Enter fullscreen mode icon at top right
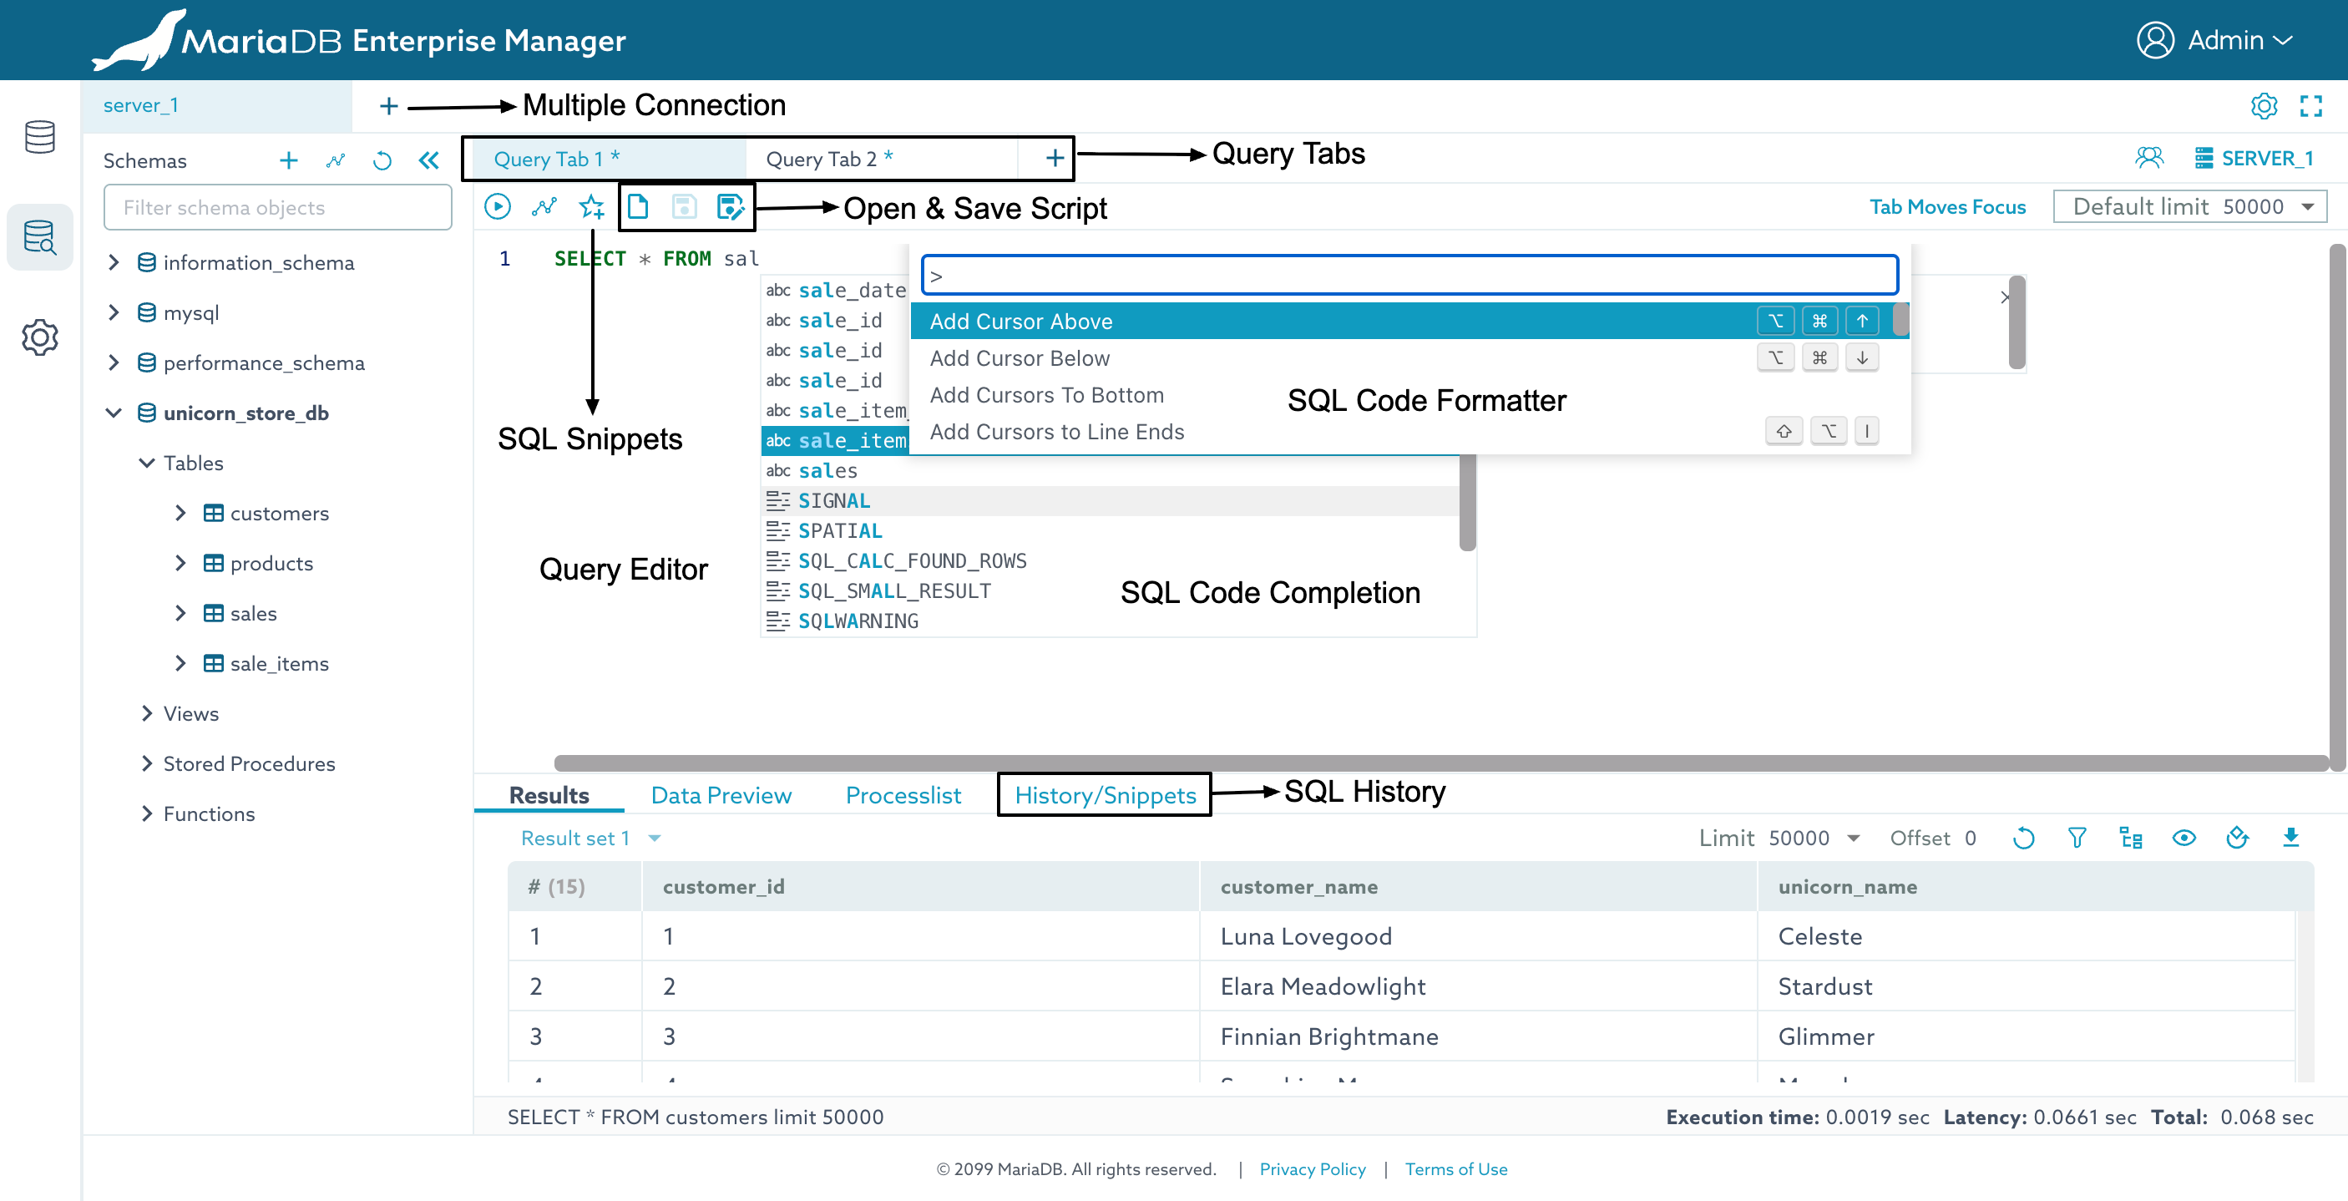 tap(2310, 106)
